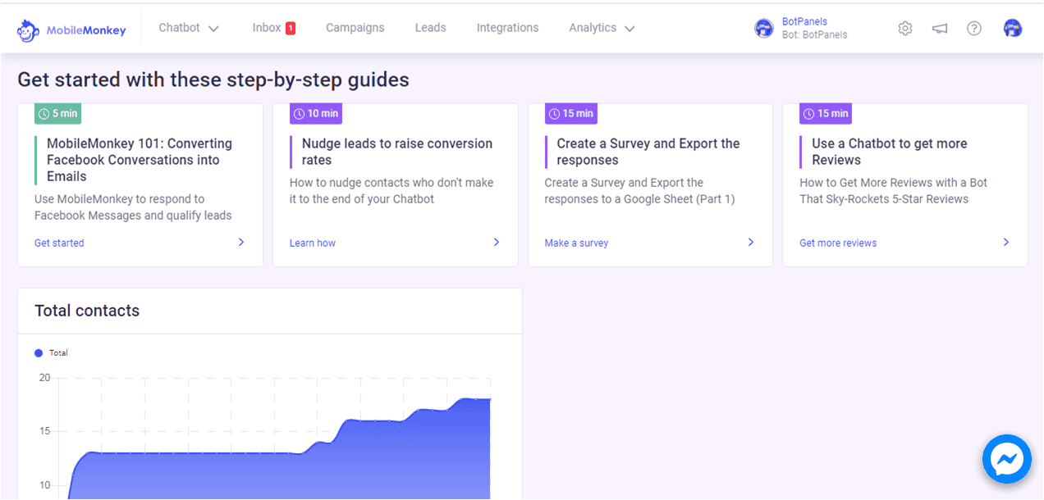Click the arrow beside Get more reviews
The image size is (1044, 500).
(x=1006, y=242)
